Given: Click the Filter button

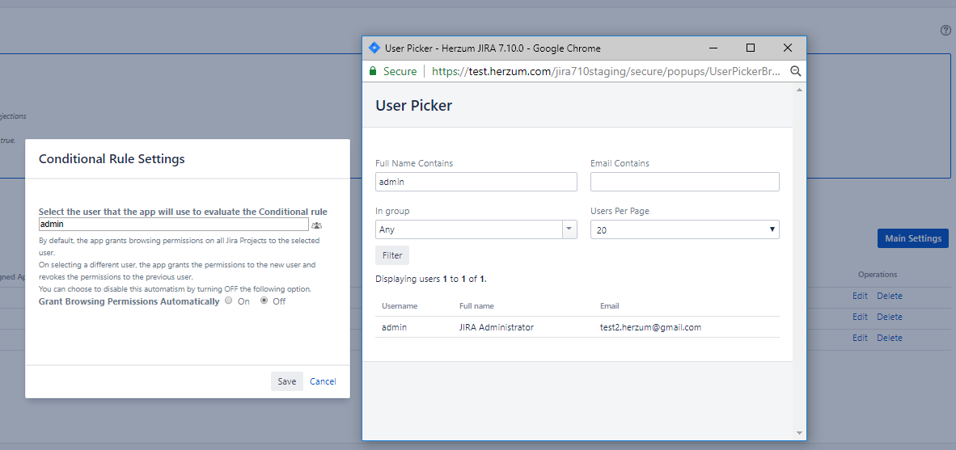Looking at the screenshot, I should (392, 255).
